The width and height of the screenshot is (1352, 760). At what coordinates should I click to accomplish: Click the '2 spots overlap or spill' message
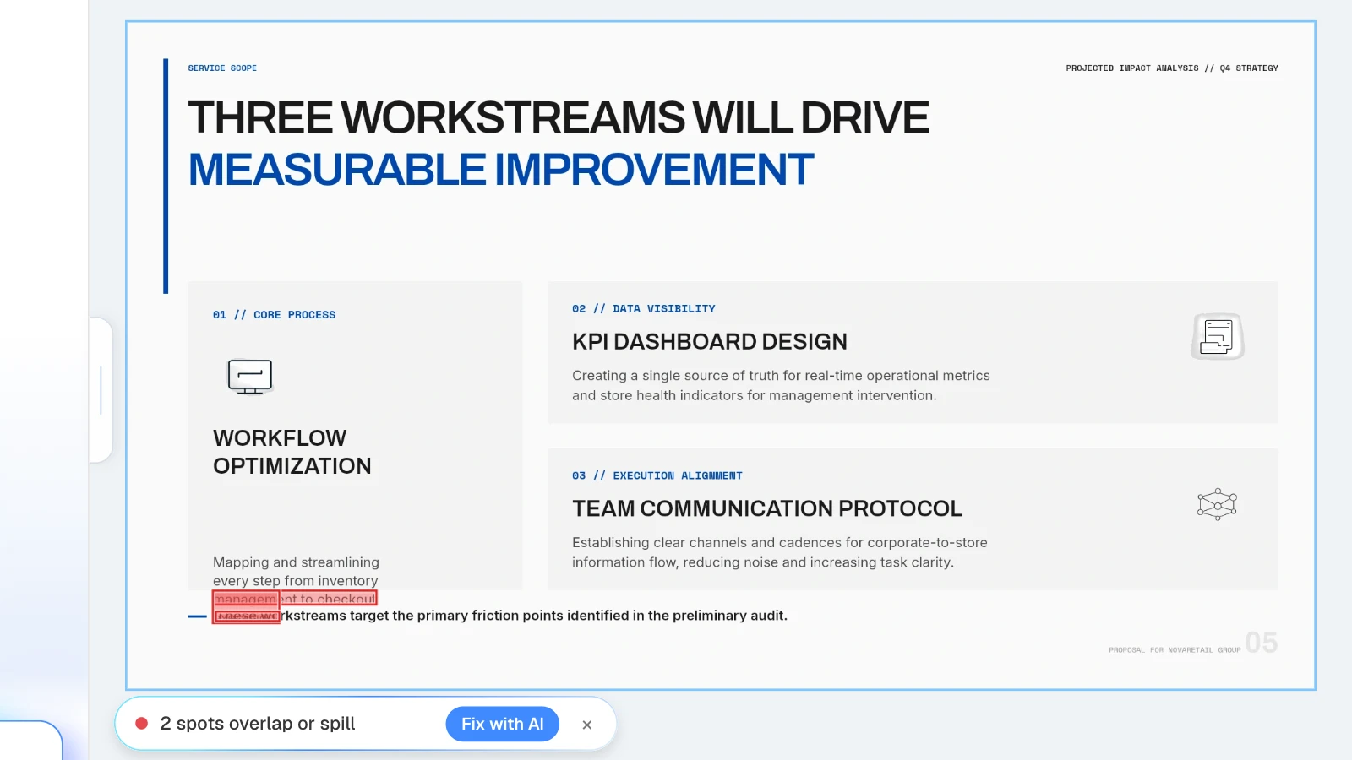[x=258, y=724]
